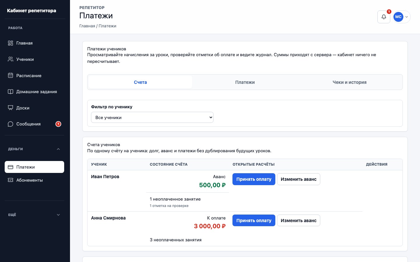This screenshot has height=262, width=420.
Task: Click the Платежи card icon in sidebar
Action: point(10,167)
